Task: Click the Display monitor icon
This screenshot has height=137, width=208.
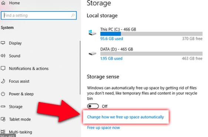Action: click(3, 43)
